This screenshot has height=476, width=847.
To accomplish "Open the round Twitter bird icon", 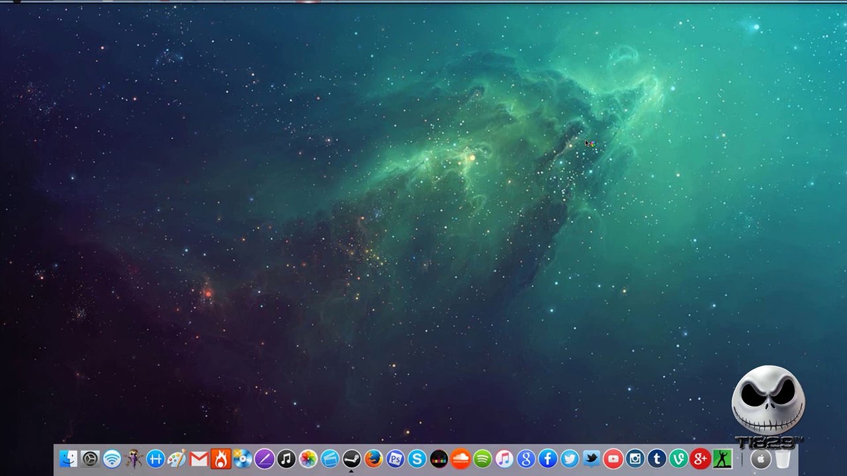I will point(570,458).
